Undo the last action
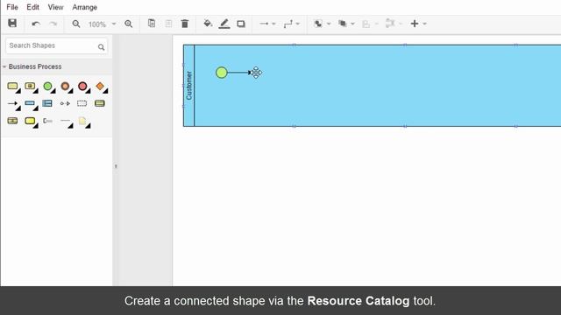This screenshot has height=315, width=561. click(36, 24)
